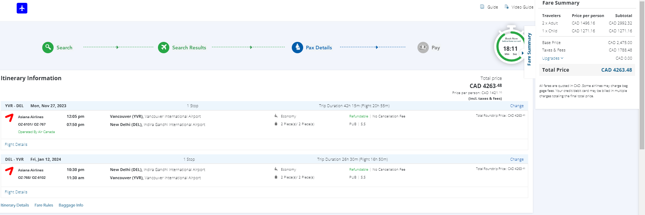645x215 pixels.
Task: Expand Flight Details for YVR - DEL flight
Action: pyautogui.click(x=16, y=144)
